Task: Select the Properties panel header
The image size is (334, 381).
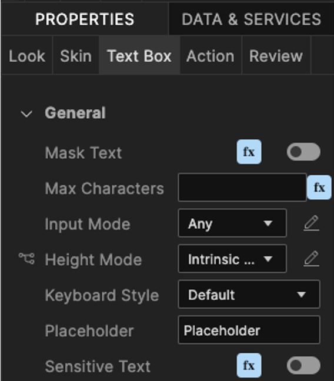Action: tap(85, 19)
